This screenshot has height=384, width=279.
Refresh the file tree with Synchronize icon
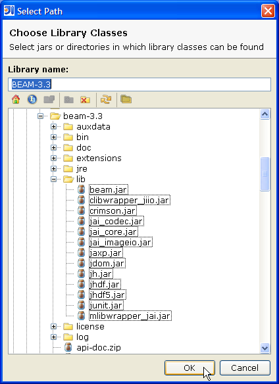(106, 99)
